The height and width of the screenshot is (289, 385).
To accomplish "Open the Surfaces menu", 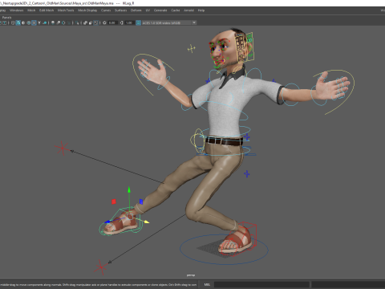I will click(121, 10).
